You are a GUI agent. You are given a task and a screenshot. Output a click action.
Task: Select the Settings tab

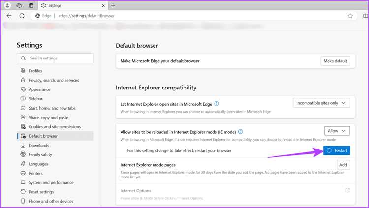tap(73, 5)
